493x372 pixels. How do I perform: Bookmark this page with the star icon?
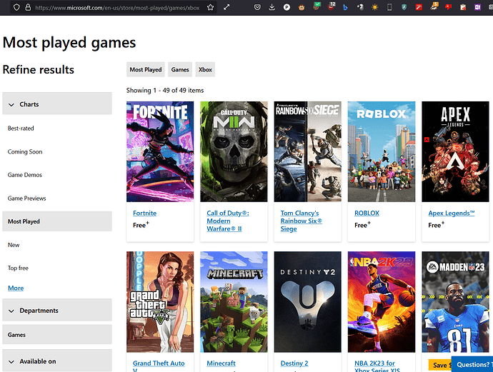coord(210,7)
